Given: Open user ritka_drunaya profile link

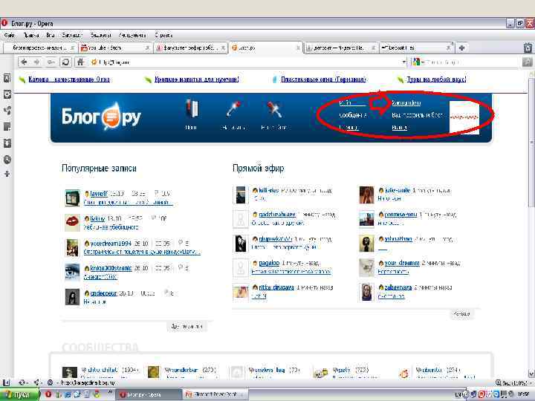Looking at the screenshot, I should 276,287.
